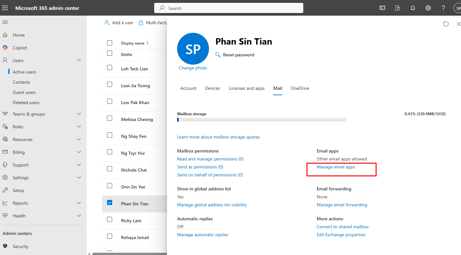
Task: Check the box for Nichole Chai
Action: pyautogui.click(x=110, y=169)
